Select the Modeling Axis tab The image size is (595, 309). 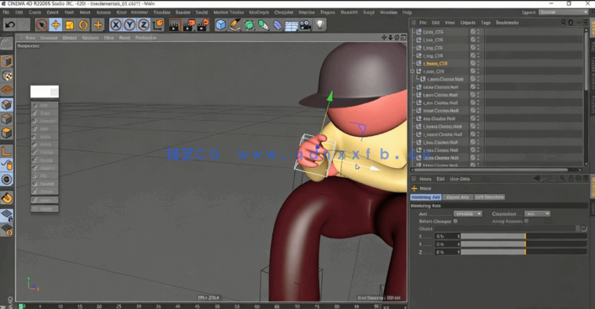click(x=426, y=197)
